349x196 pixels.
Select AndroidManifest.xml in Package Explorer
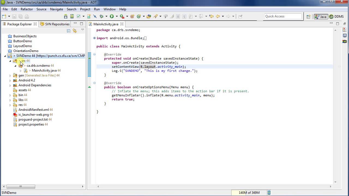pos(34,110)
